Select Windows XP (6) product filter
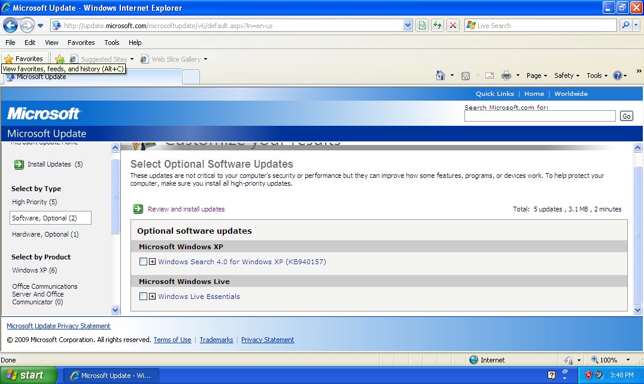 pyautogui.click(x=35, y=270)
